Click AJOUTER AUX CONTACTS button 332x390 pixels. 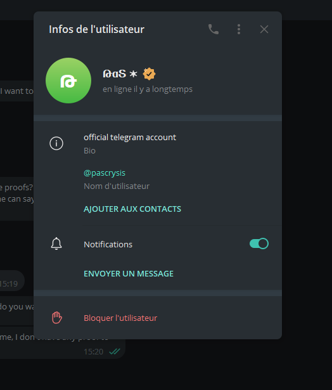click(132, 209)
